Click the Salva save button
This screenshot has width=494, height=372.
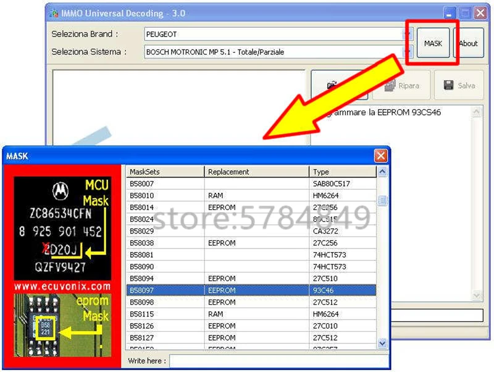tap(459, 85)
